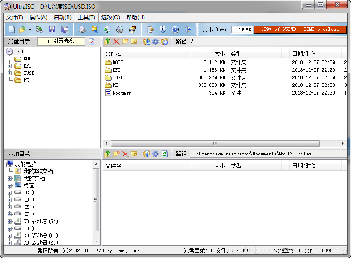This screenshot has width=351, height=258.
Task: Create new folder in disc image toolbar
Action: [125, 42]
